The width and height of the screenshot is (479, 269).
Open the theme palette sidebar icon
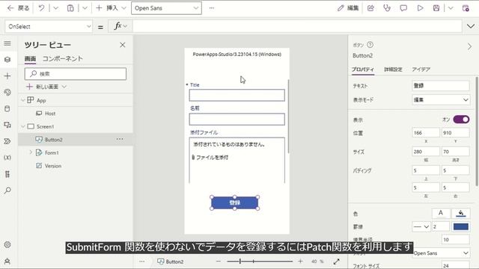coord(7,92)
